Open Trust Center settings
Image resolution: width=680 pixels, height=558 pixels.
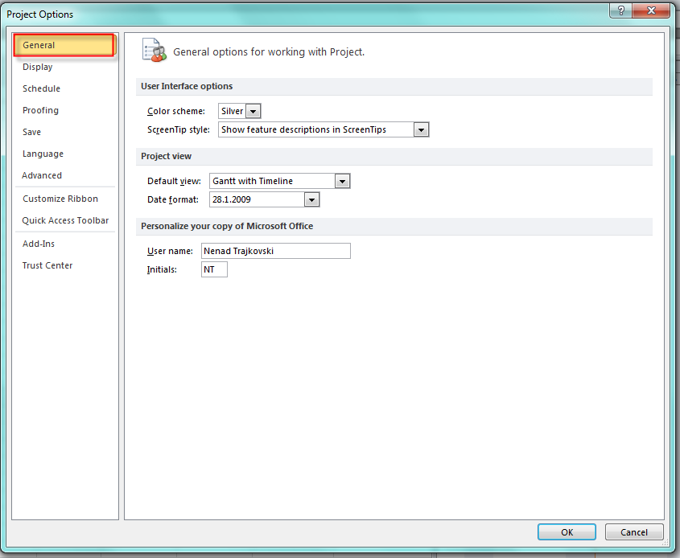tap(47, 266)
